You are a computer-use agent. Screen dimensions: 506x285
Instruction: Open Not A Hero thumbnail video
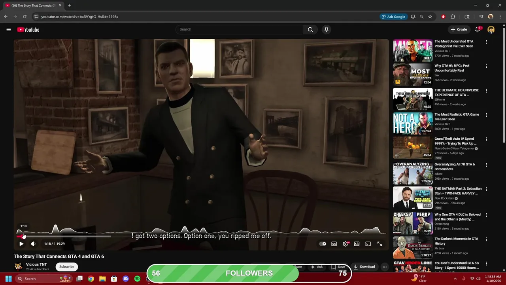(413, 123)
